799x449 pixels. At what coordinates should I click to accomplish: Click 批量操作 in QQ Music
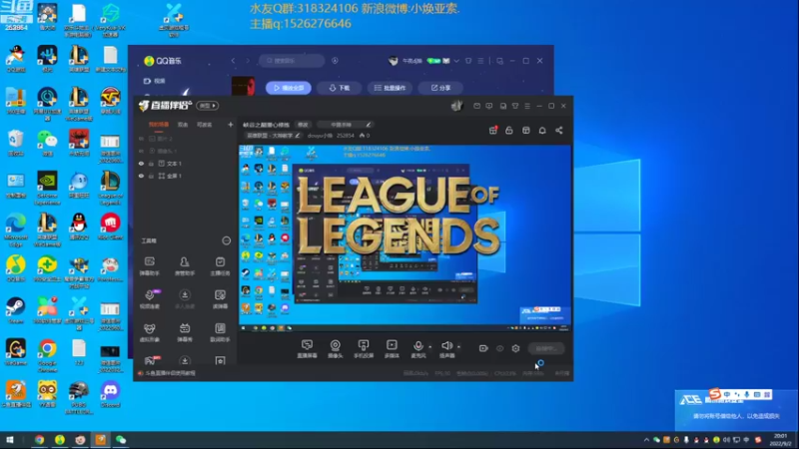tap(390, 88)
